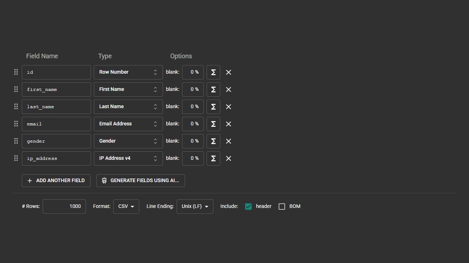469x263 pixels.
Task: Edit the first_name field name input
Action: [x=56, y=89]
